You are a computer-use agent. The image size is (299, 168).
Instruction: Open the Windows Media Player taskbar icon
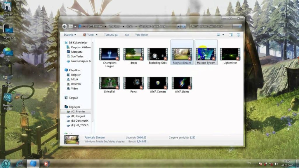(x=46, y=163)
